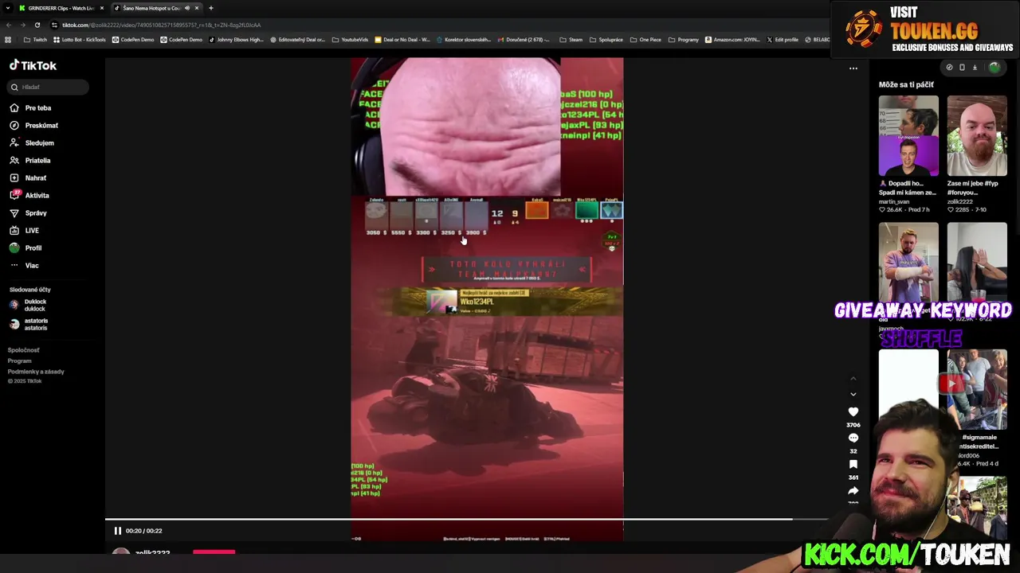
Task: Pause the TikTok video
Action: pyautogui.click(x=117, y=531)
